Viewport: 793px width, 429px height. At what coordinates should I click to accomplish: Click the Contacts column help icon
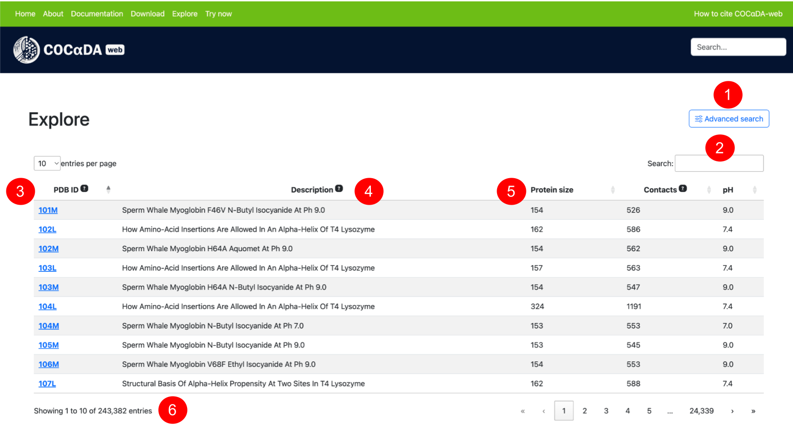[x=683, y=188]
